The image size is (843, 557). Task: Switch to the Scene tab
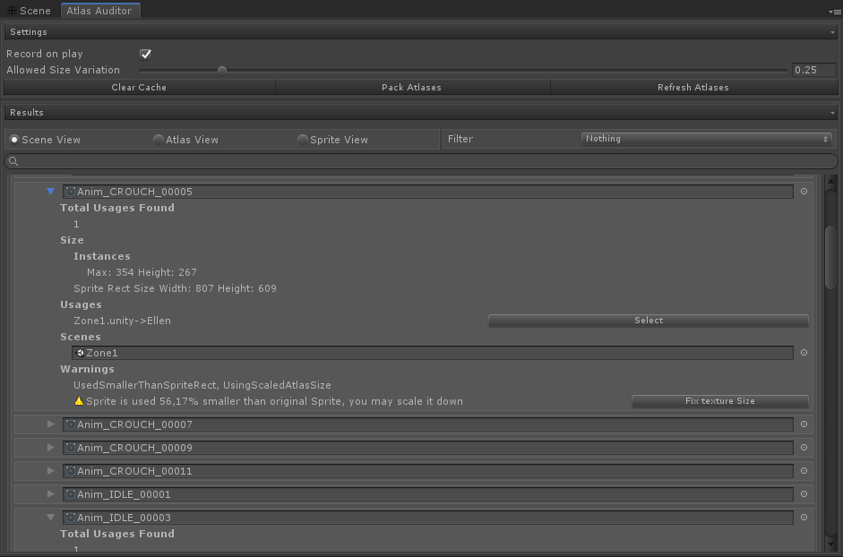point(30,11)
